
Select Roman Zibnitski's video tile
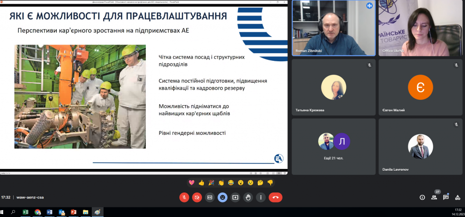pyautogui.click(x=333, y=28)
